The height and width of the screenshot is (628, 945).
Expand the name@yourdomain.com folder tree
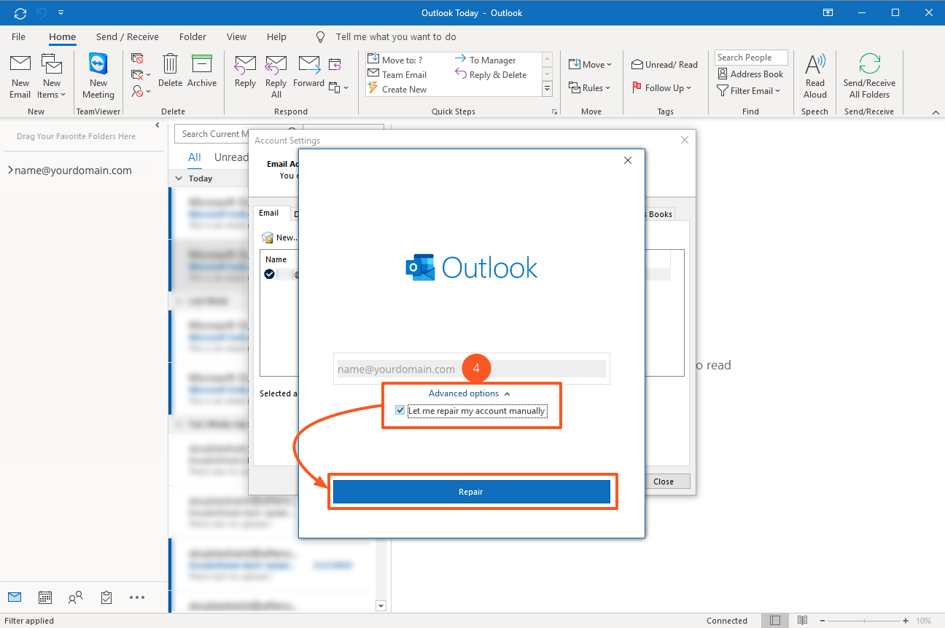(10, 170)
